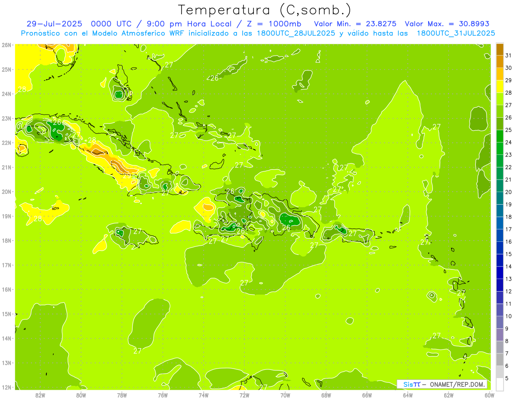Click legend scale label 10
This screenshot has height=401, width=520.
pos(509,316)
